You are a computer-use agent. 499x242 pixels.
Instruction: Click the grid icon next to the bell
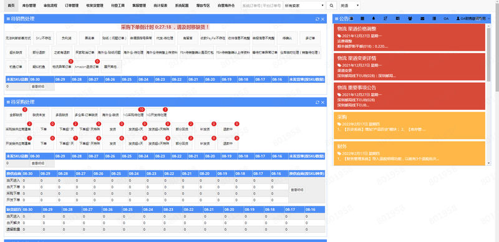click(x=362, y=19)
